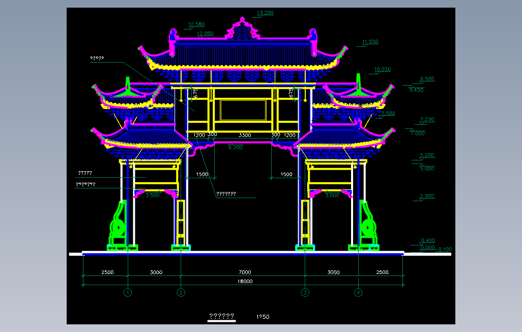Select axis bubble number 4
This screenshot has height=332, width=522.
click(358, 293)
